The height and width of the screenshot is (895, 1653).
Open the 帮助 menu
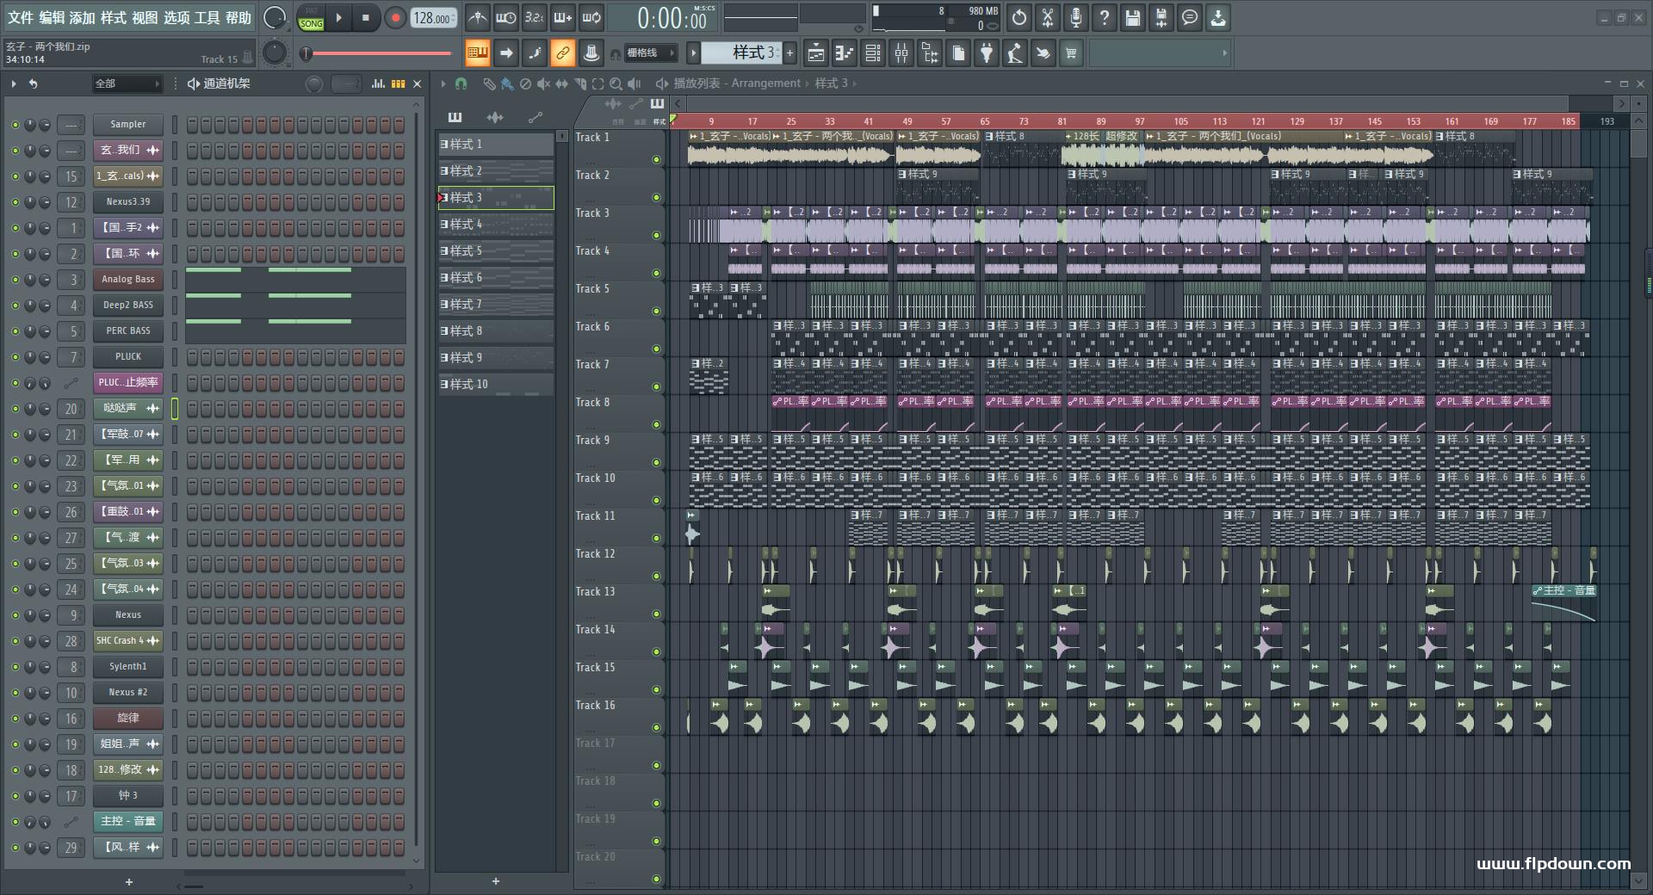(x=238, y=17)
